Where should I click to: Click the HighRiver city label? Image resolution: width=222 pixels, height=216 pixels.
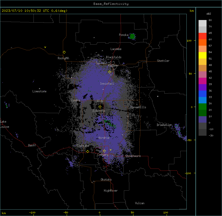click(111, 191)
